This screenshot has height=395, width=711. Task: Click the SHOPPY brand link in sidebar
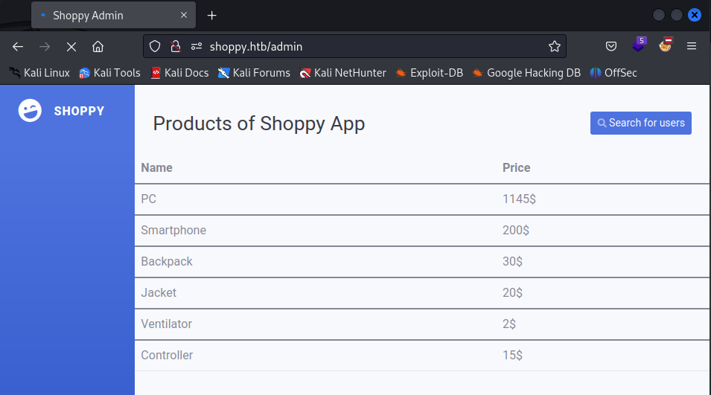click(79, 111)
